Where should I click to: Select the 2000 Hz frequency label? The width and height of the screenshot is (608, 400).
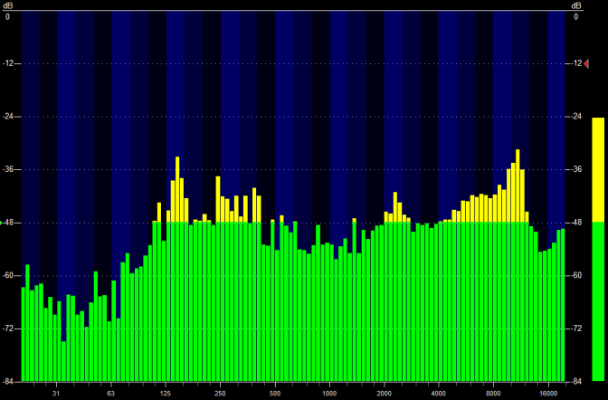tap(385, 394)
